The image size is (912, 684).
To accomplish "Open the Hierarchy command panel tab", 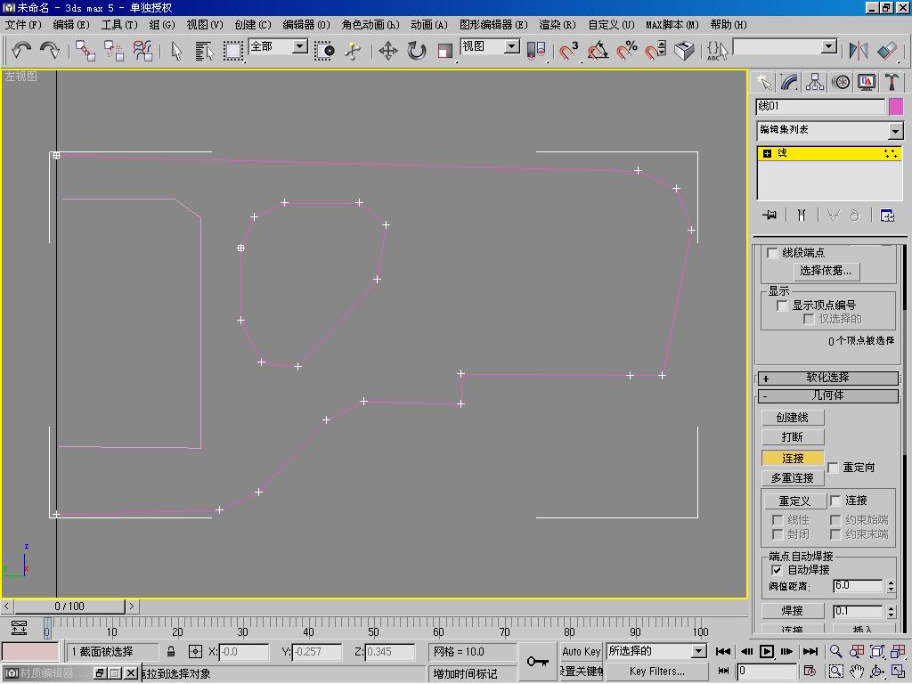I will (815, 83).
